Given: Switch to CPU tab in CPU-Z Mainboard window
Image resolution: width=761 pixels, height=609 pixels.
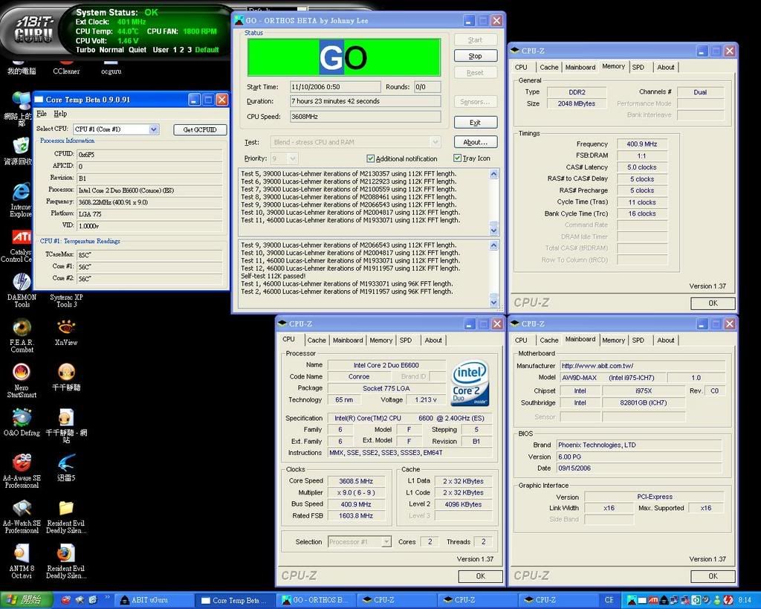Looking at the screenshot, I should coord(521,340).
